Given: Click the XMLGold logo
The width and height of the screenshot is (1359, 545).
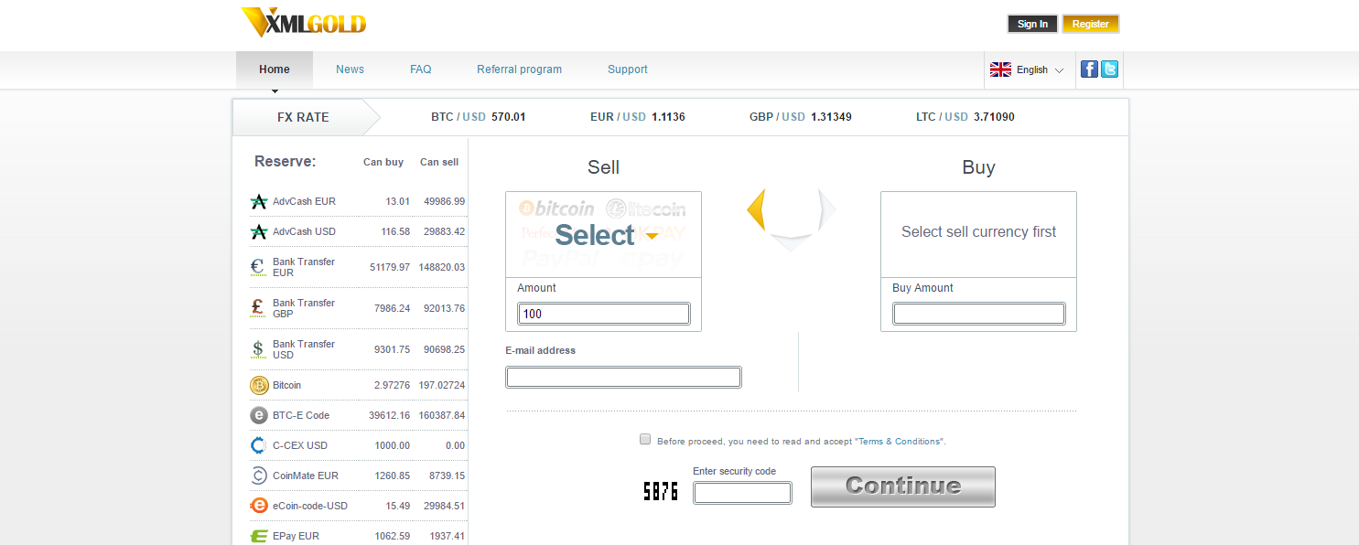Looking at the screenshot, I should click(304, 23).
